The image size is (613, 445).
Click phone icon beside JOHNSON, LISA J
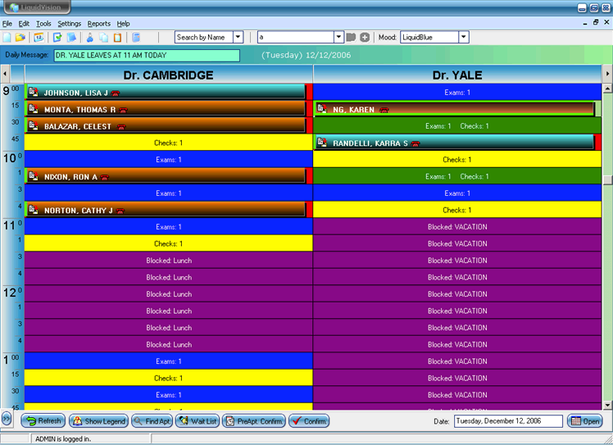pos(116,93)
